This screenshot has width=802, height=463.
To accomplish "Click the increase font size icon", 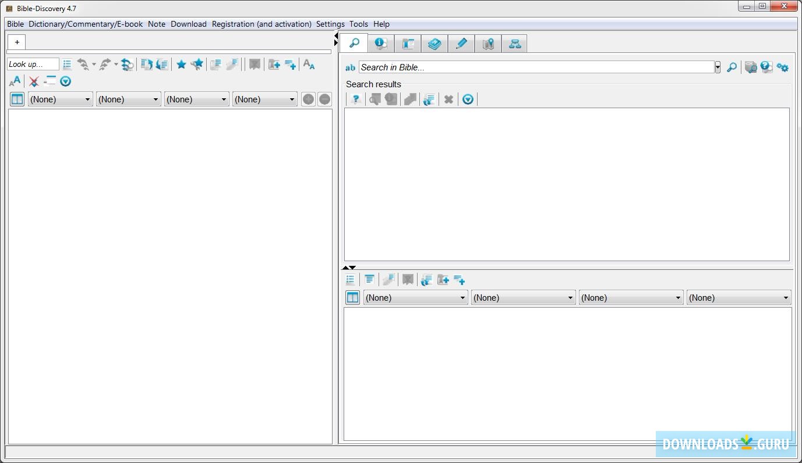I will pyautogui.click(x=15, y=81).
